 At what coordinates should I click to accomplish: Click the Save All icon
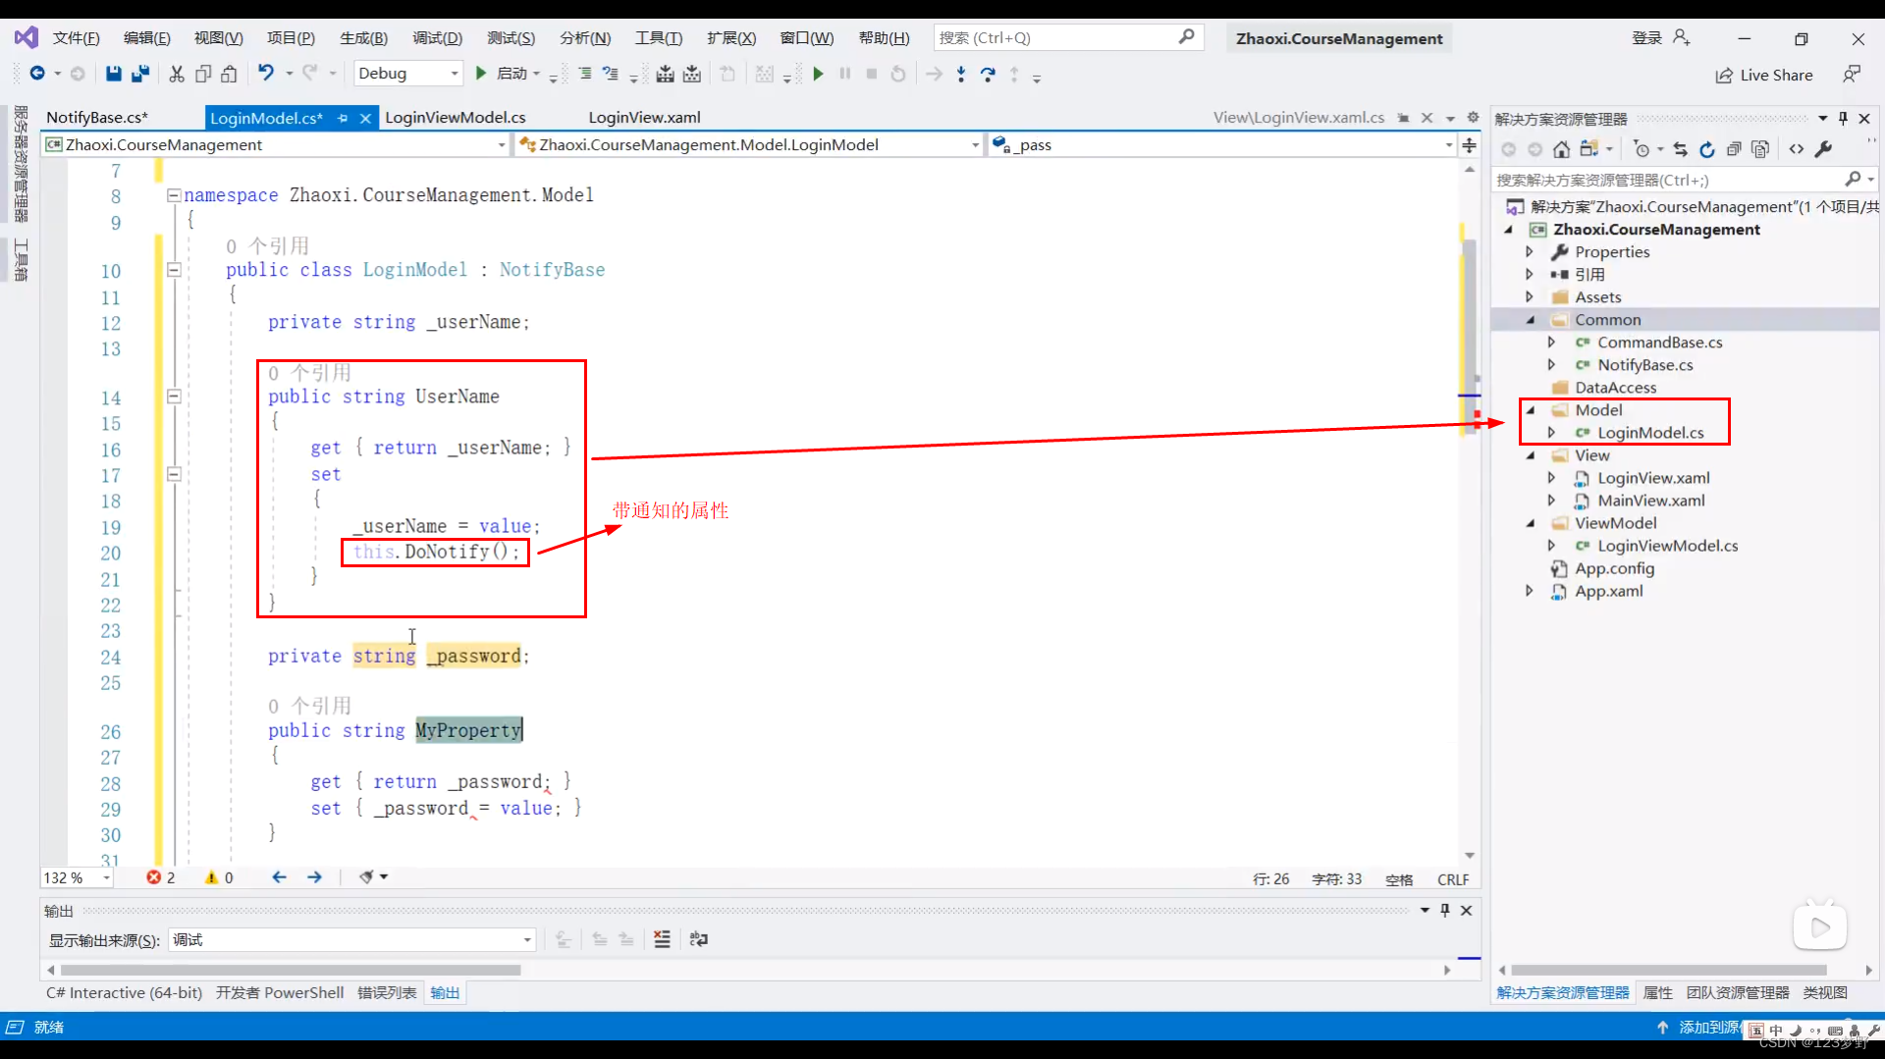pyautogui.click(x=140, y=74)
